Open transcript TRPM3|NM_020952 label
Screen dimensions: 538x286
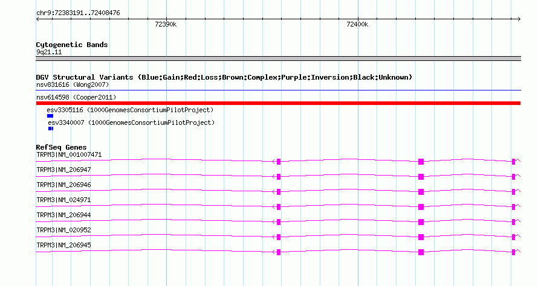[x=63, y=230]
